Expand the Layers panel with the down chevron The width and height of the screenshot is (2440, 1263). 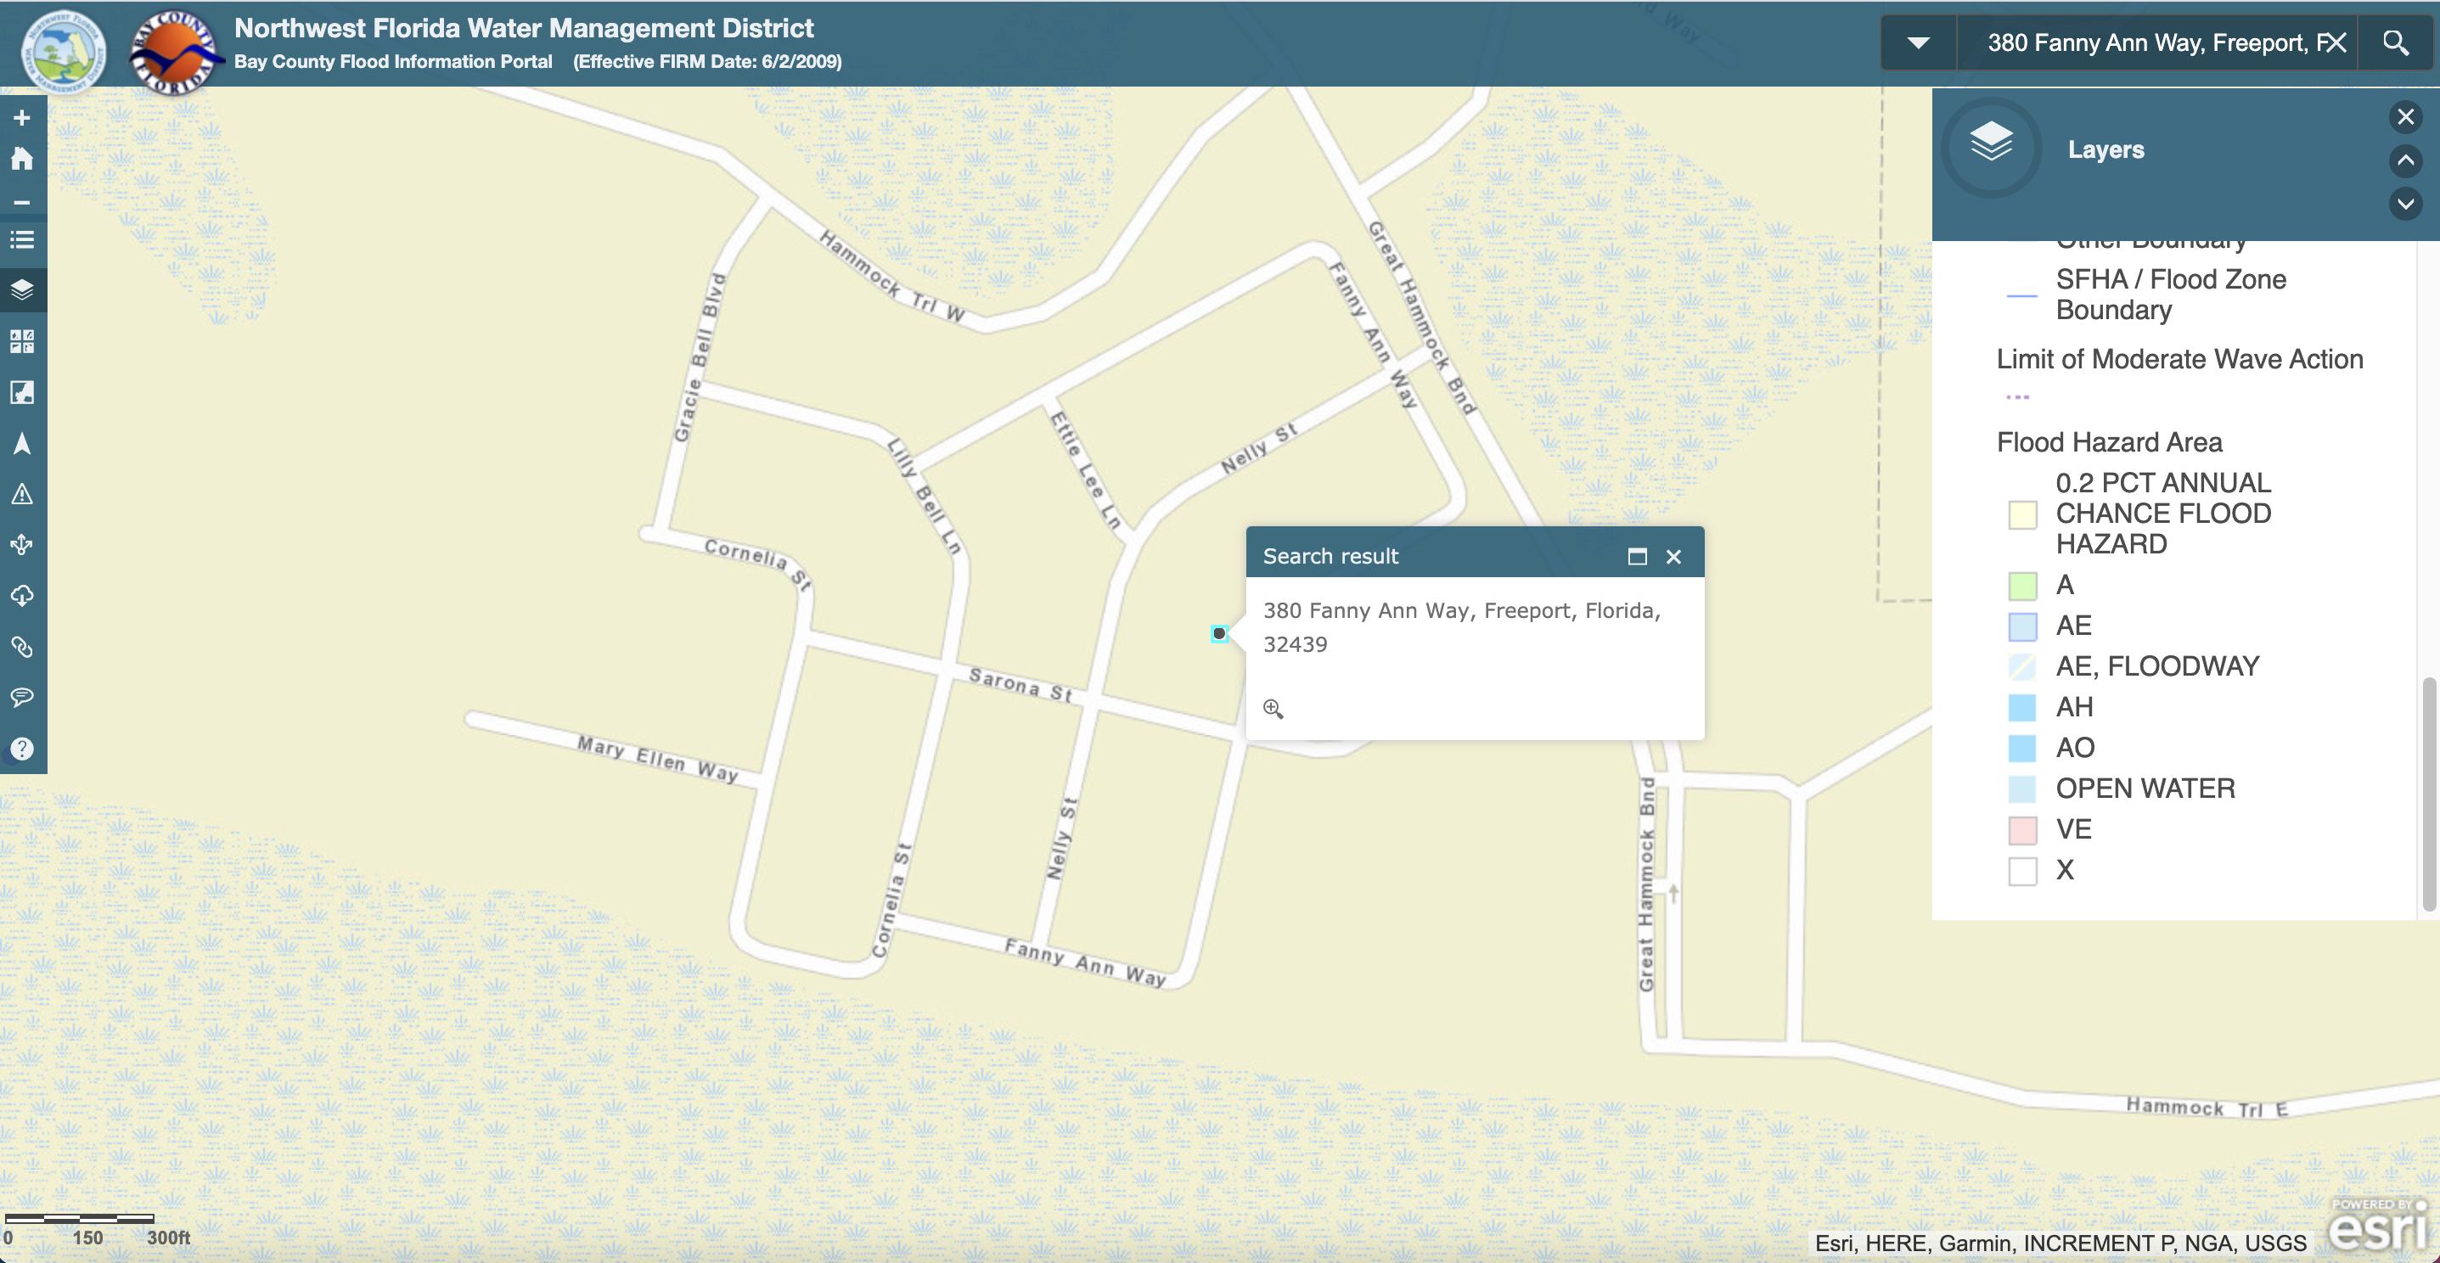click(x=2405, y=205)
